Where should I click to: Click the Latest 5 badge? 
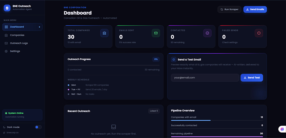[154, 111]
